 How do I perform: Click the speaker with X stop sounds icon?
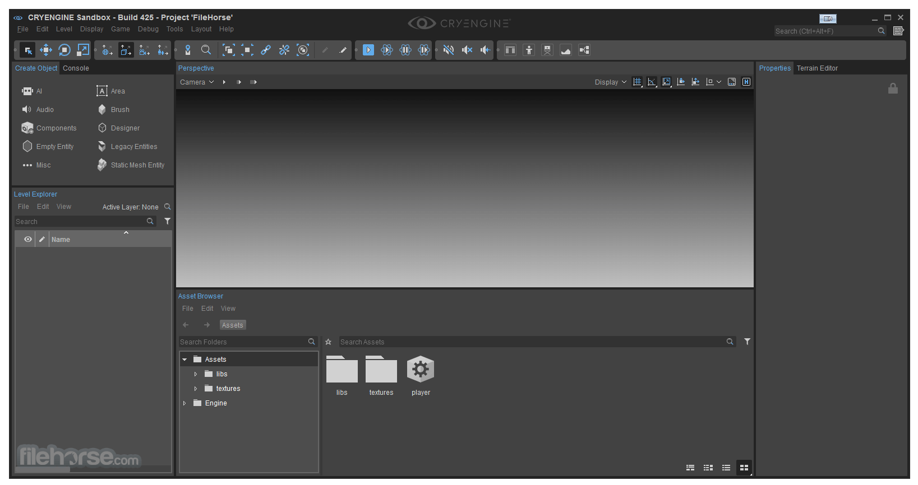[x=467, y=50]
